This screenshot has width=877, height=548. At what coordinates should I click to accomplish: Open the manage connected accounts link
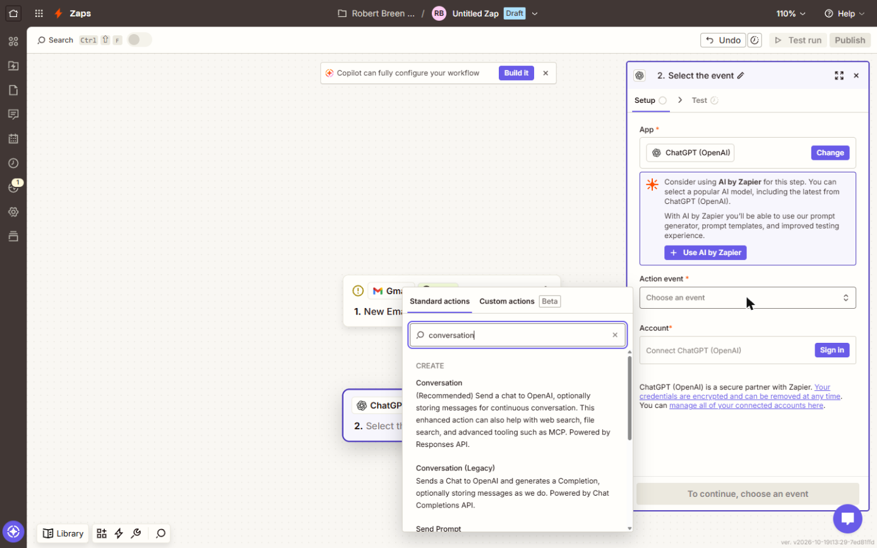pyautogui.click(x=746, y=405)
